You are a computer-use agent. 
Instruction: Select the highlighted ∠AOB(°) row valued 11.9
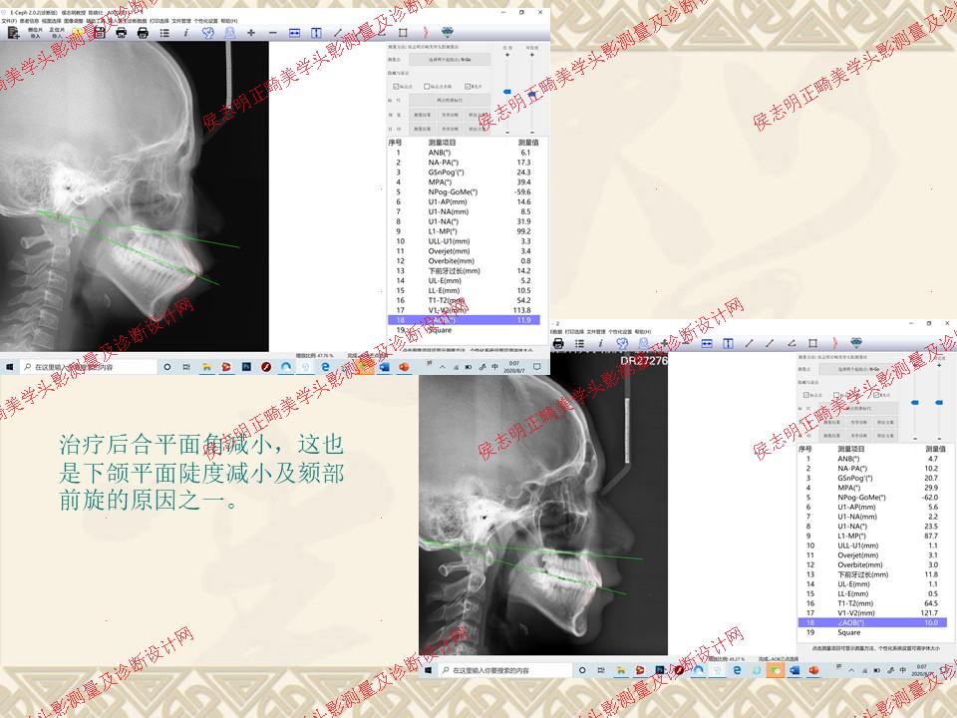click(x=464, y=320)
